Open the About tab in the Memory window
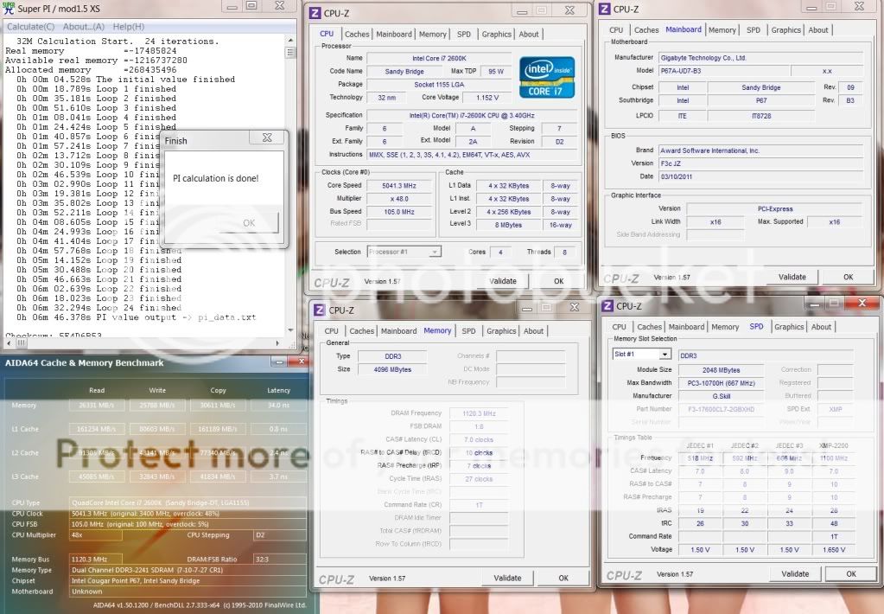Image resolution: width=884 pixels, height=614 pixels. [533, 331]
